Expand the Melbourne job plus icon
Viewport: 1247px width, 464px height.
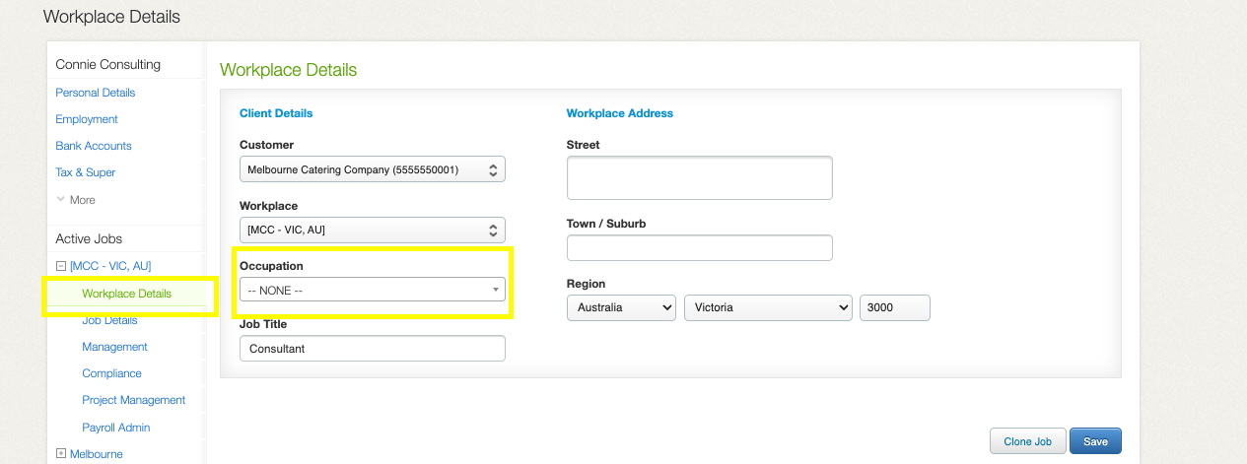[61, 454]
